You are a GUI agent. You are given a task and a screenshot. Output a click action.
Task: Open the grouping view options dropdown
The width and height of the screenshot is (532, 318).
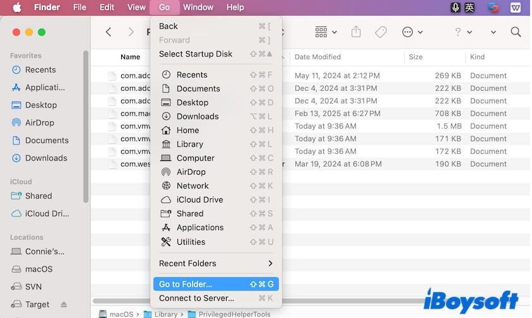pos(326,32)
